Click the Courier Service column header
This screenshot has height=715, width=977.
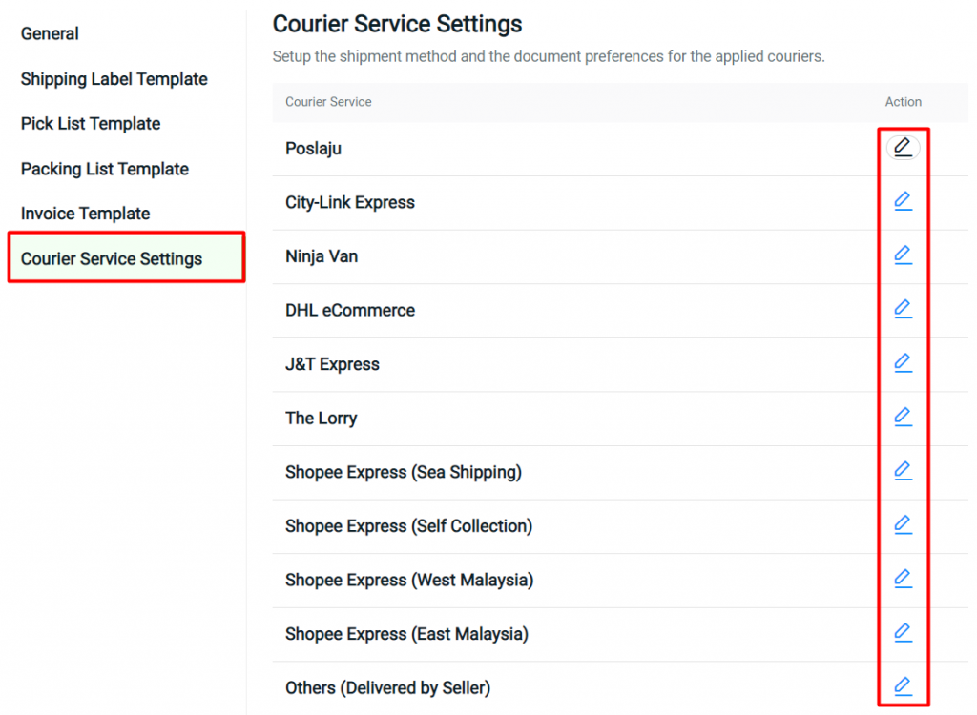(x=328, y=102)
